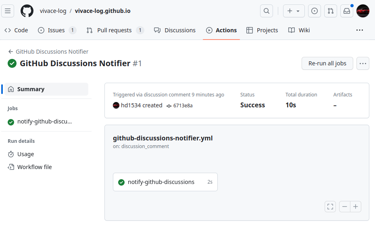Image resolution: width=375 pixels, height=230 pixels.
Task: Click the Re-run all jobs button
Action: coord(327,63)
